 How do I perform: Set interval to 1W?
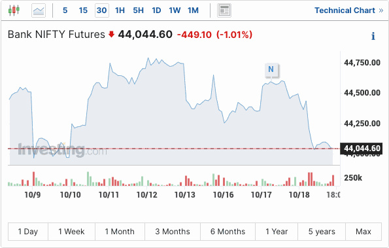(175, 10)
